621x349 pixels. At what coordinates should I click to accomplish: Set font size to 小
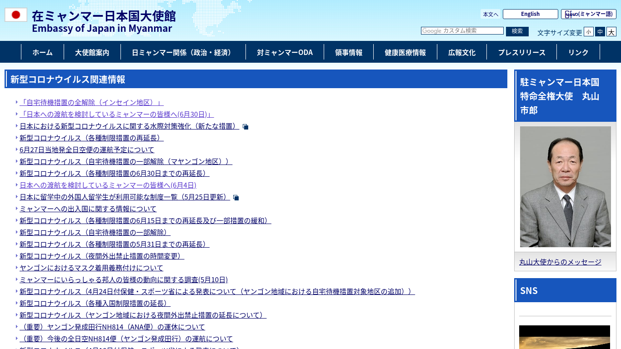pyautogui.click(x=589, y=32)
